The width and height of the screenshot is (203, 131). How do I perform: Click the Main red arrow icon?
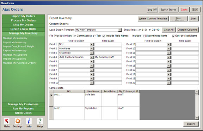click(7, 121)
